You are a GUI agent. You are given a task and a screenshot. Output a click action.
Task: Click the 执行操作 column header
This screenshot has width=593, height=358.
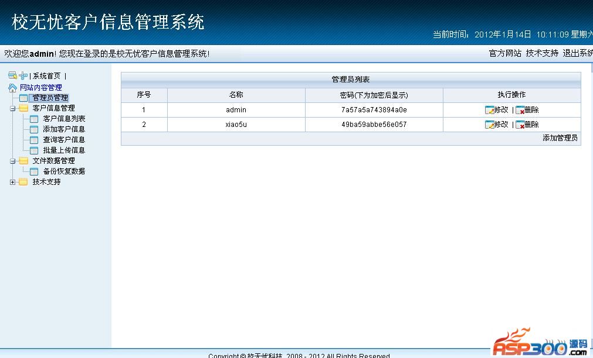pos(511,95)
